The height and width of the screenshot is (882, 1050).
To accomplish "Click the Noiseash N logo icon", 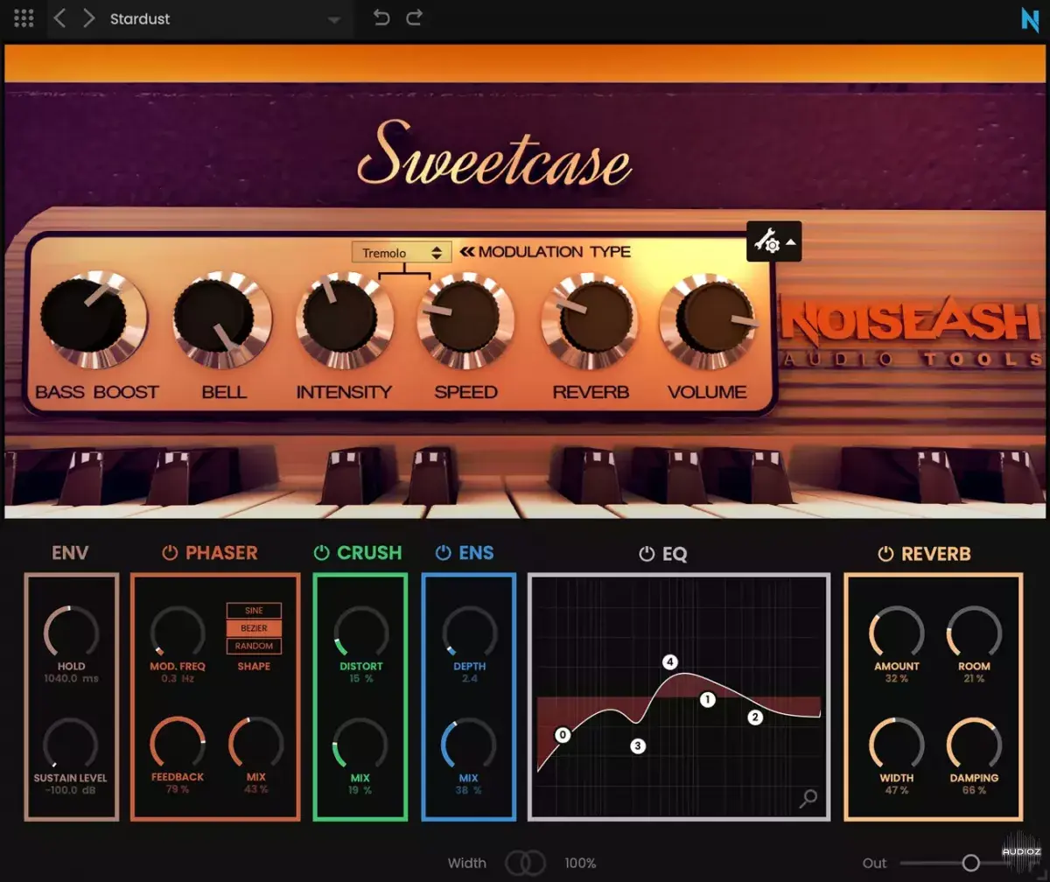I will point(1030,18).
